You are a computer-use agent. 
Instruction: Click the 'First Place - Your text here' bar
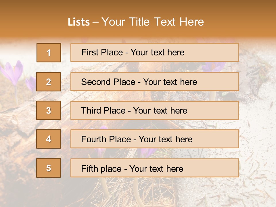155,53
